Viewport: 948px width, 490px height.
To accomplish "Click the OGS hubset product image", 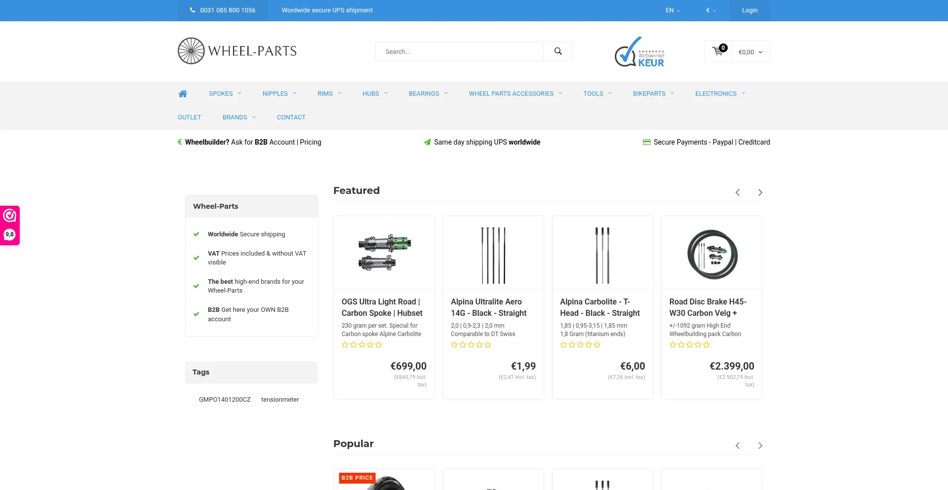I will [x=384, y=253].
